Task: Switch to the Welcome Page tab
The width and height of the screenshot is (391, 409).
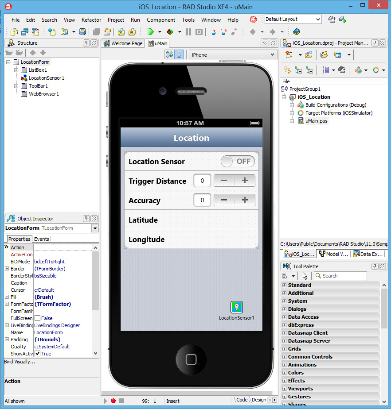Action: coord(123,43)
